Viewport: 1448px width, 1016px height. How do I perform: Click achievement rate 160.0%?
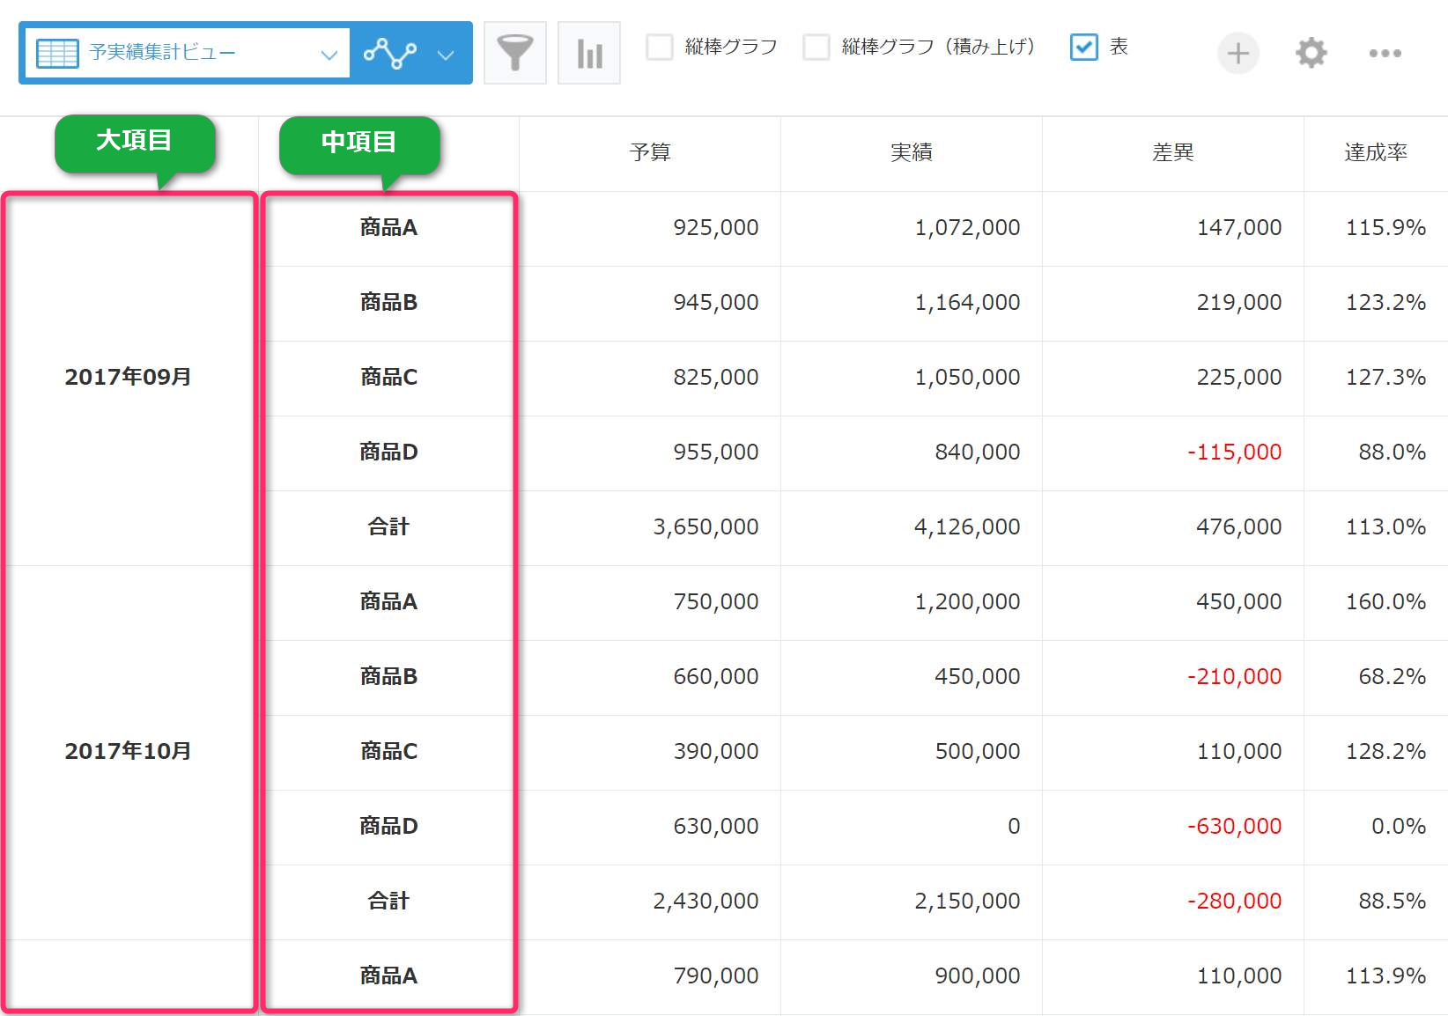point(1385,602)
